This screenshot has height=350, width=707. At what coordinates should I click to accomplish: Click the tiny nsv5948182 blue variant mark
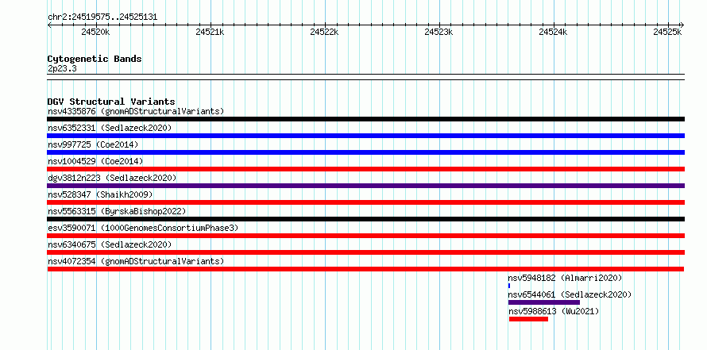[509, 286]
